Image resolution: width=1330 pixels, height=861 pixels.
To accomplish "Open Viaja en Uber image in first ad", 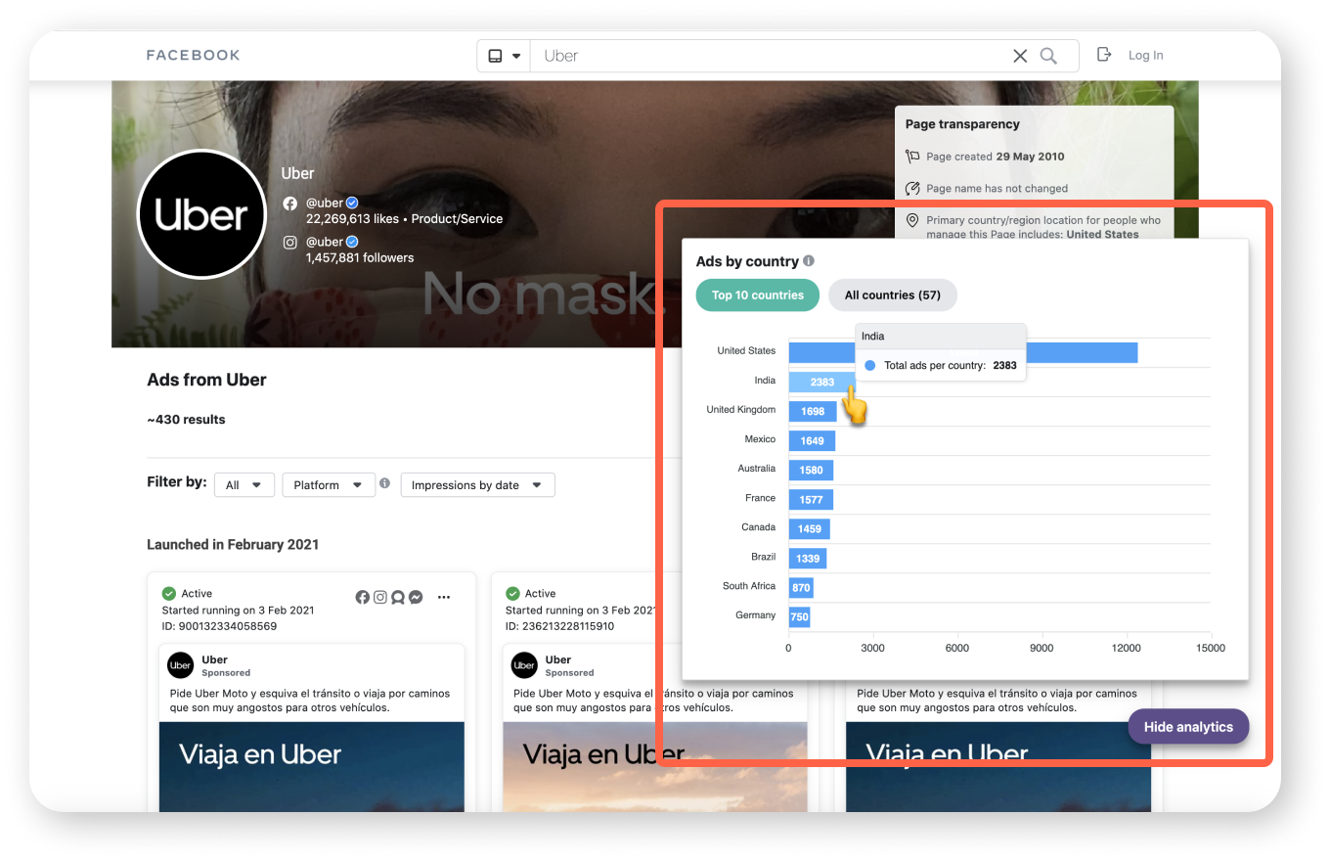I will (312, 766).
